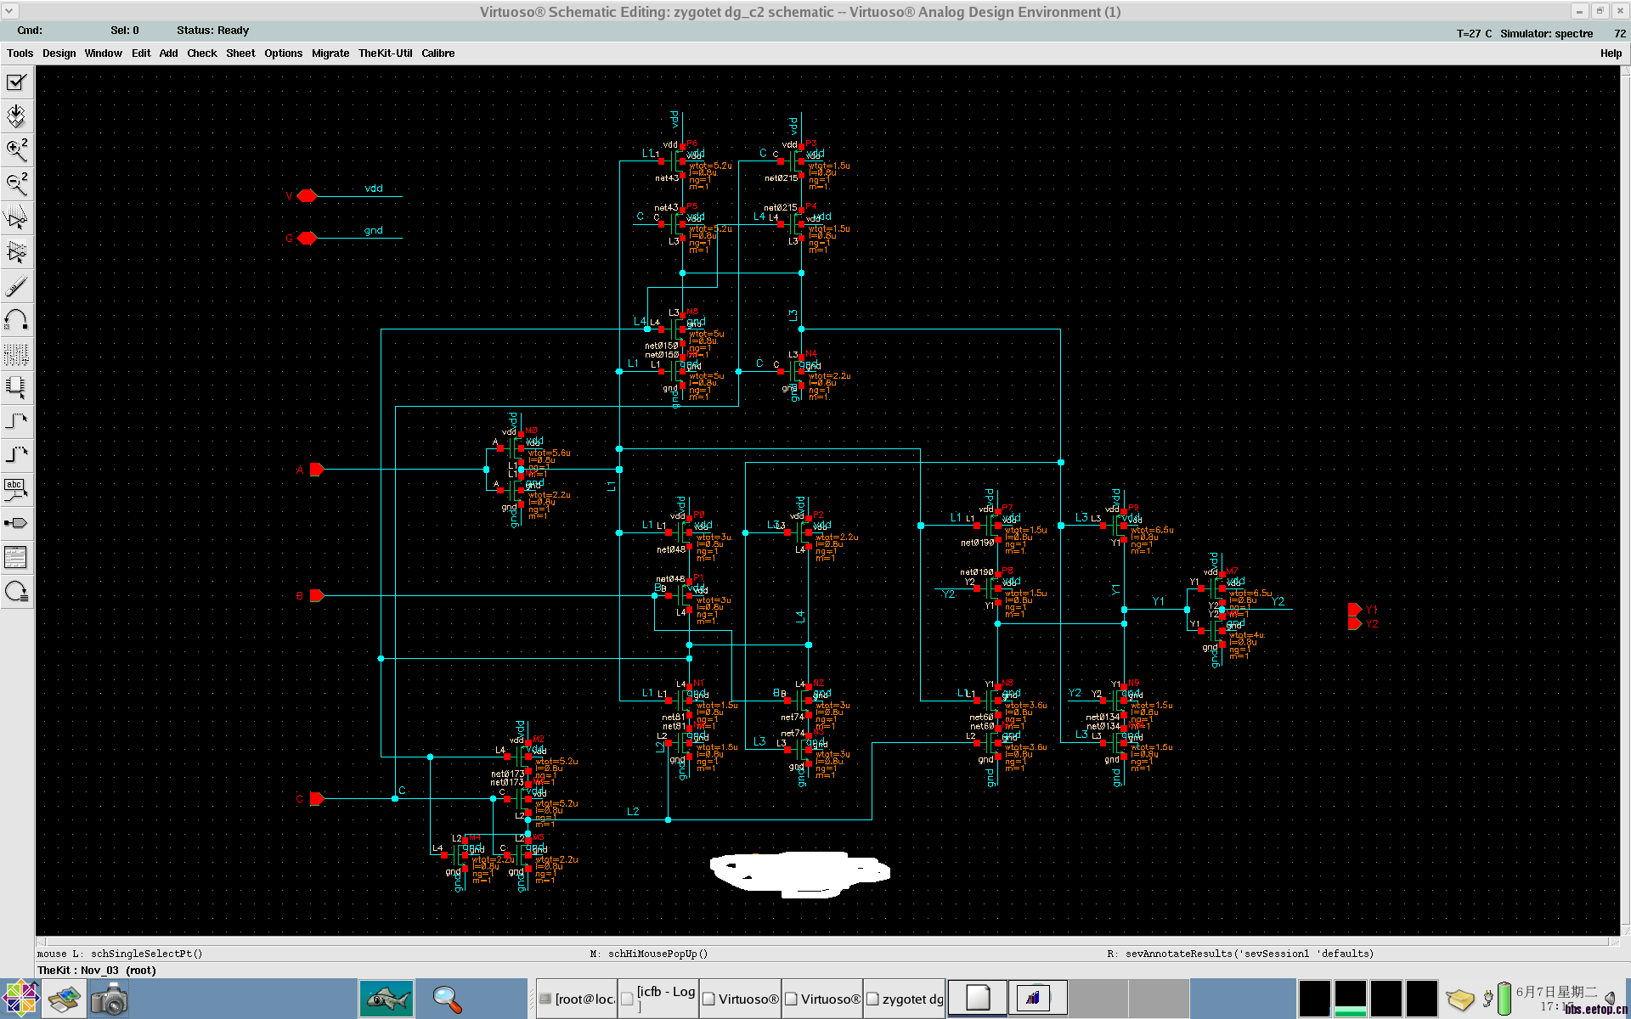Open the Calibre menu
The image size is (1631, 1019).
[x=437, y=53]
